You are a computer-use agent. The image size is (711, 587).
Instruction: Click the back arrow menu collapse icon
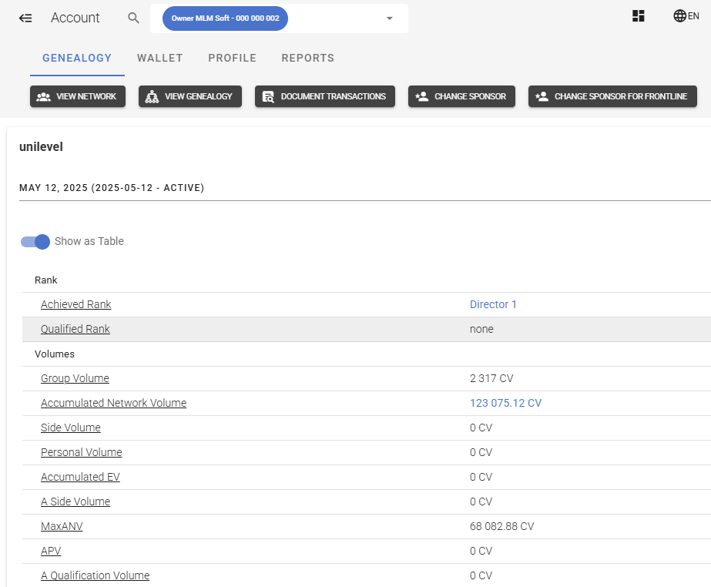[x=25, y=18]
